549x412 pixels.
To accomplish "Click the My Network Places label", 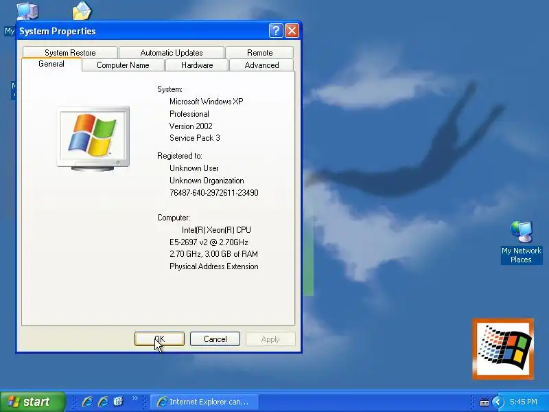I will pyautogui.click(x=522, y=255).
